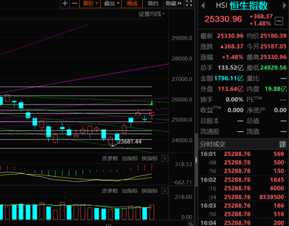Select the 16:03 trade row with volume 166
The image size is (289, 226).
(243, 206)
